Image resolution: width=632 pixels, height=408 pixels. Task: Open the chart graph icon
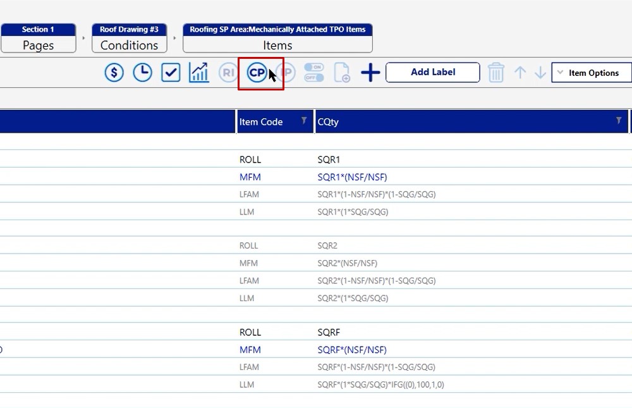[199, 73]
